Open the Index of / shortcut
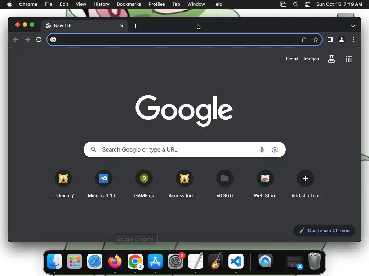 tap(63, 184)
